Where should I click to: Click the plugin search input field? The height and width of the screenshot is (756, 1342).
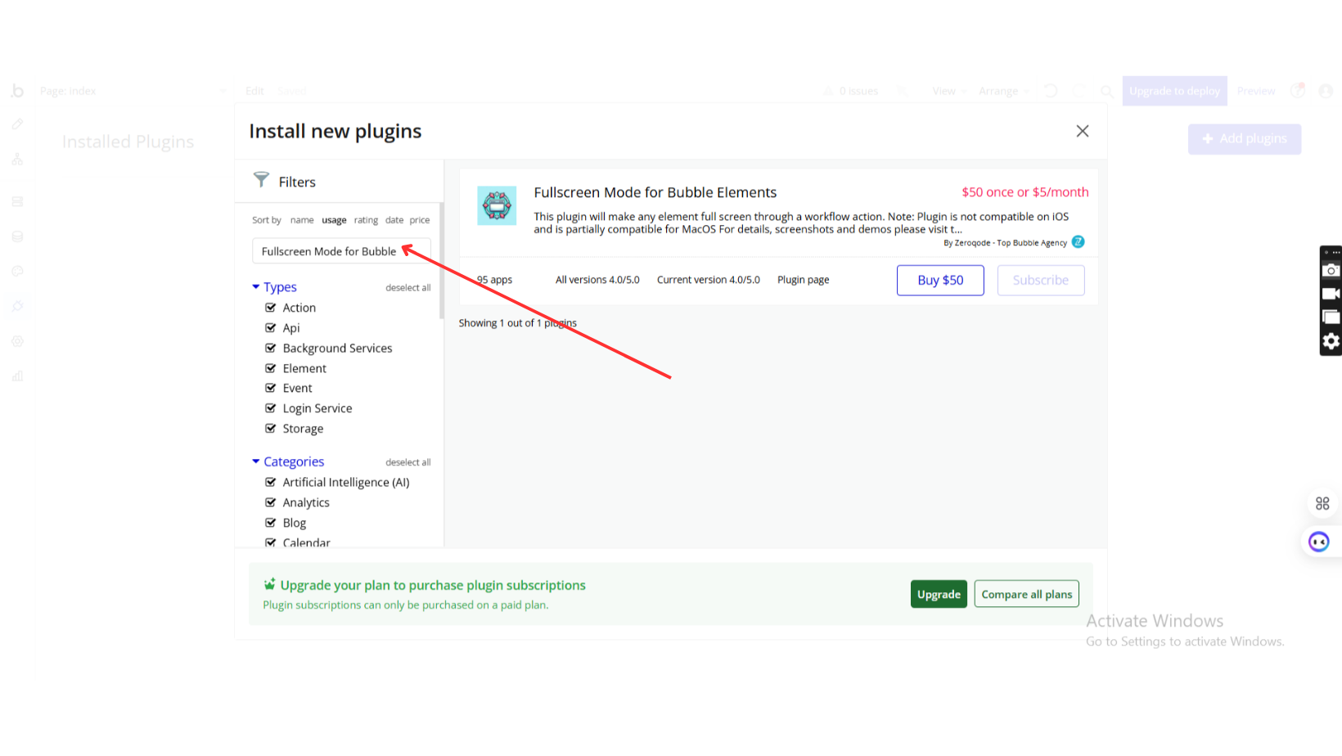[x=340, y=251]
